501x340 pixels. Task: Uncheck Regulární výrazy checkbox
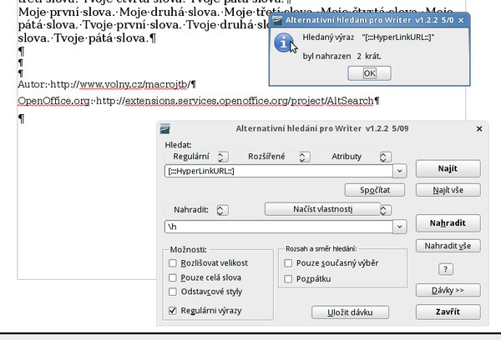(173, 311)
